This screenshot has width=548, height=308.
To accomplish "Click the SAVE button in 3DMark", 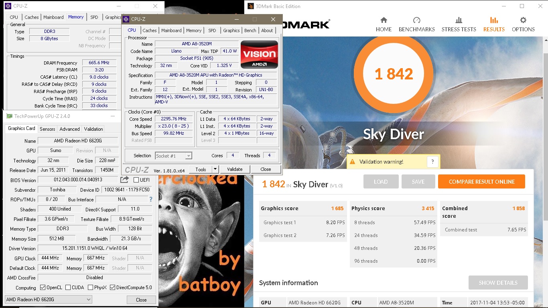I will tap(418, 182).
